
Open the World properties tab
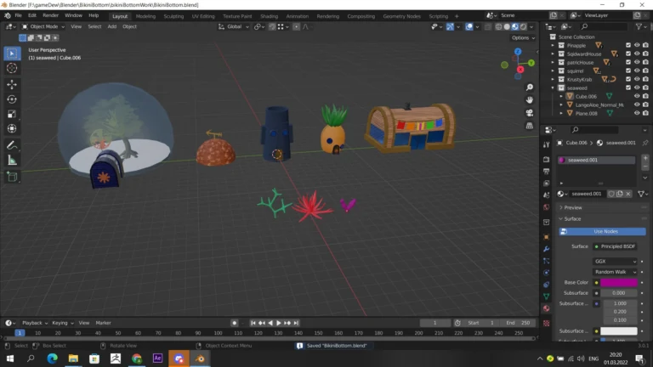[547, 207]
